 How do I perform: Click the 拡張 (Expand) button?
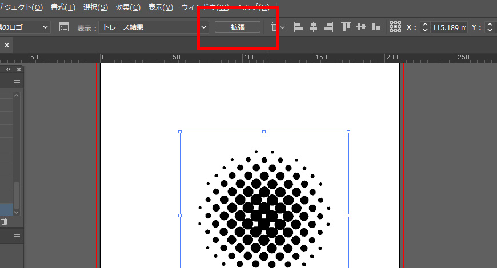pos(238,27)
